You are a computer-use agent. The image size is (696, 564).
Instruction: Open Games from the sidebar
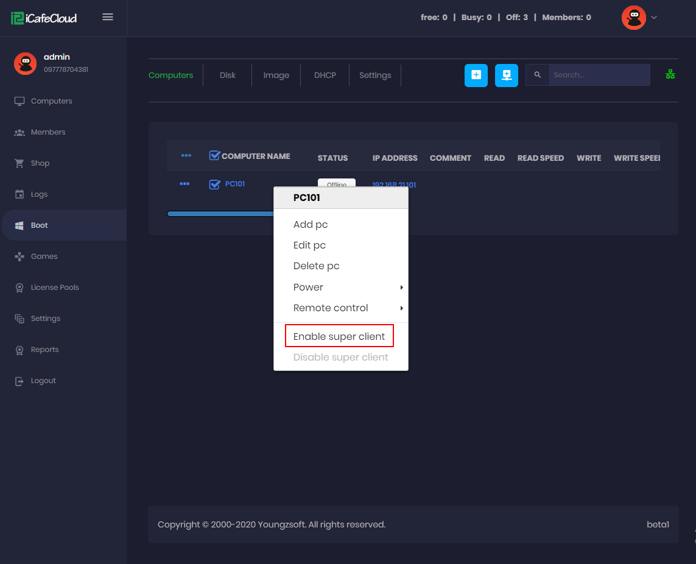(x=44, y=256)
